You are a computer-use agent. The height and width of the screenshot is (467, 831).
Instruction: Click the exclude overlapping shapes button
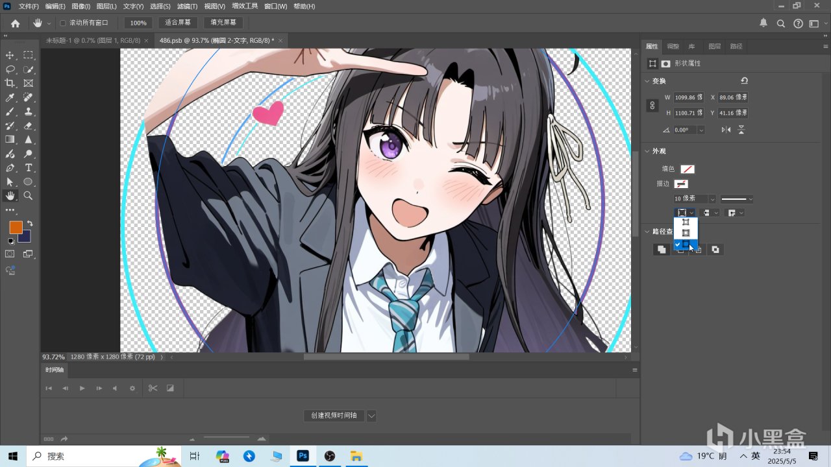715,250
